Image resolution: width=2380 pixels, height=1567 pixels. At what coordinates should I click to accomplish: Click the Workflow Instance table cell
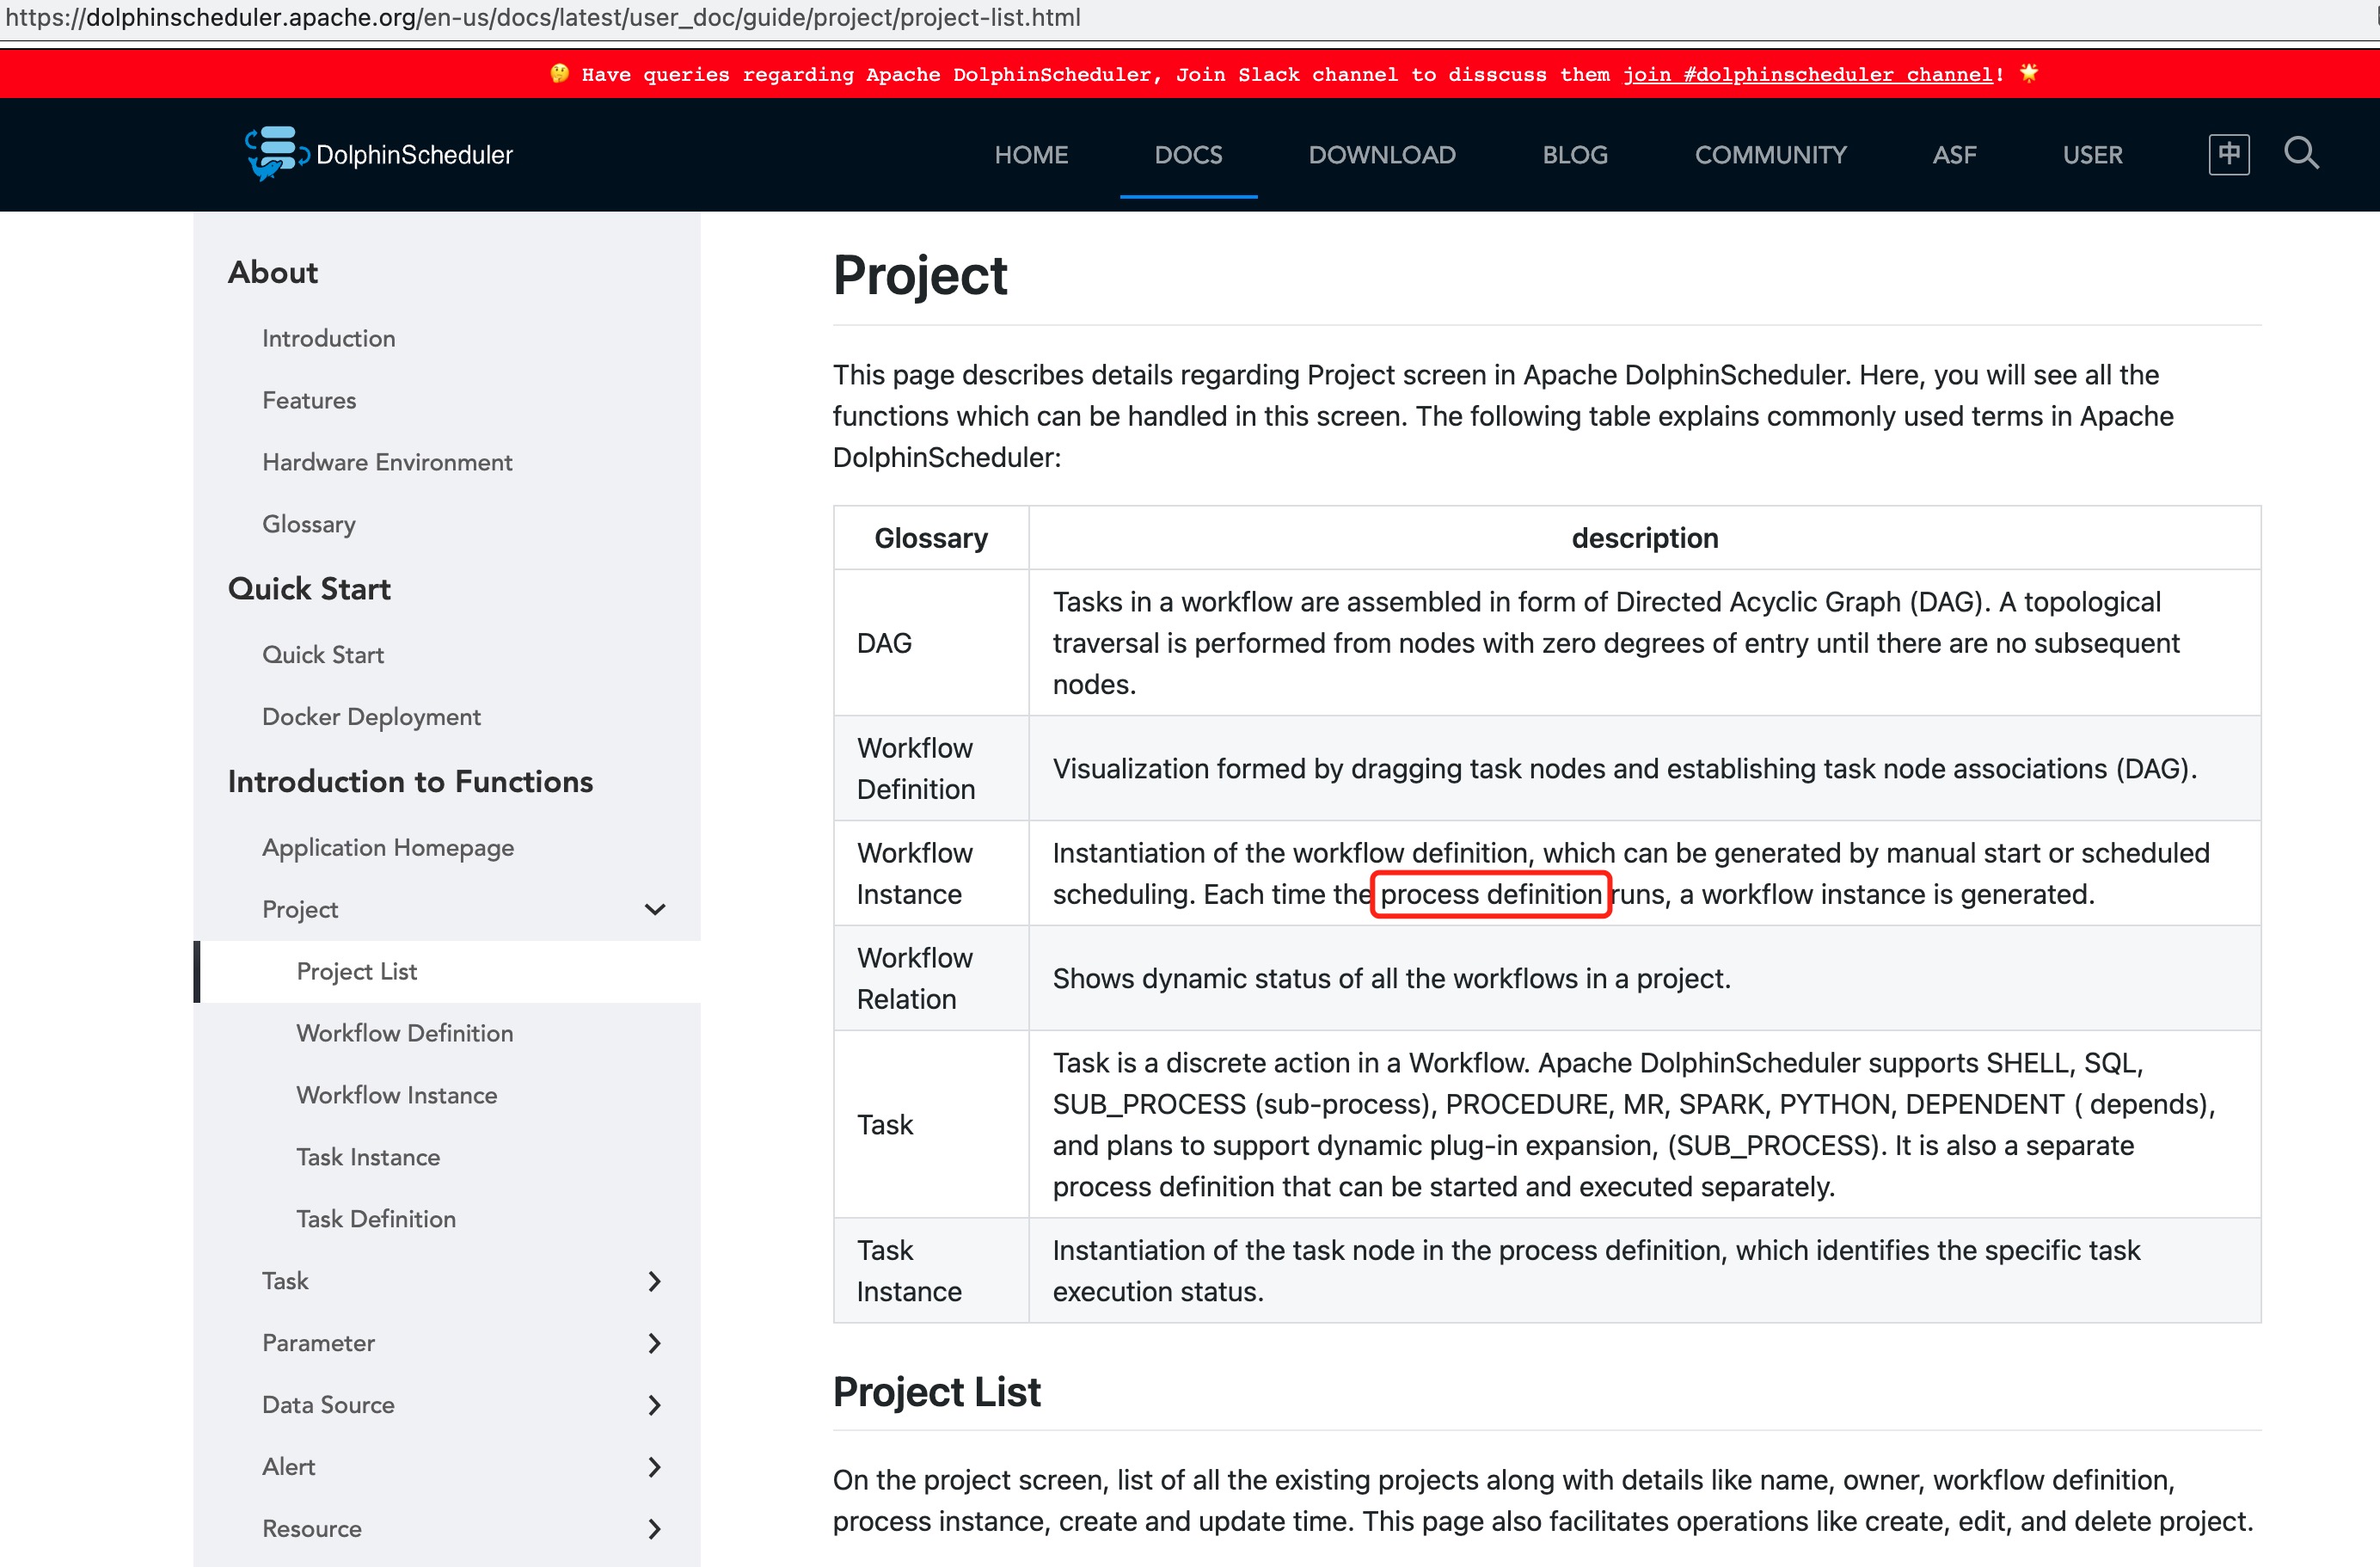point(931,873)
